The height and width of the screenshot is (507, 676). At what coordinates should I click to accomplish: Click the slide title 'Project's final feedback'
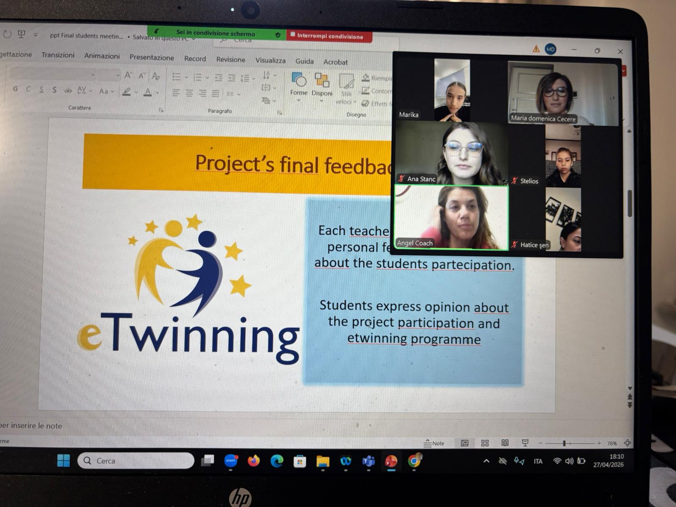coord(294,164)
